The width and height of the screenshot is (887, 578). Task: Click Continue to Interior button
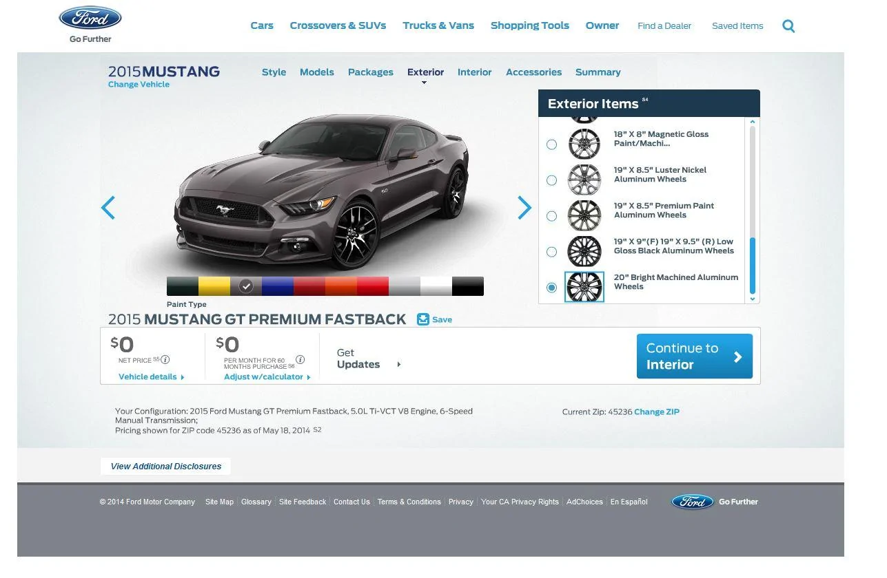click(695, 356)
